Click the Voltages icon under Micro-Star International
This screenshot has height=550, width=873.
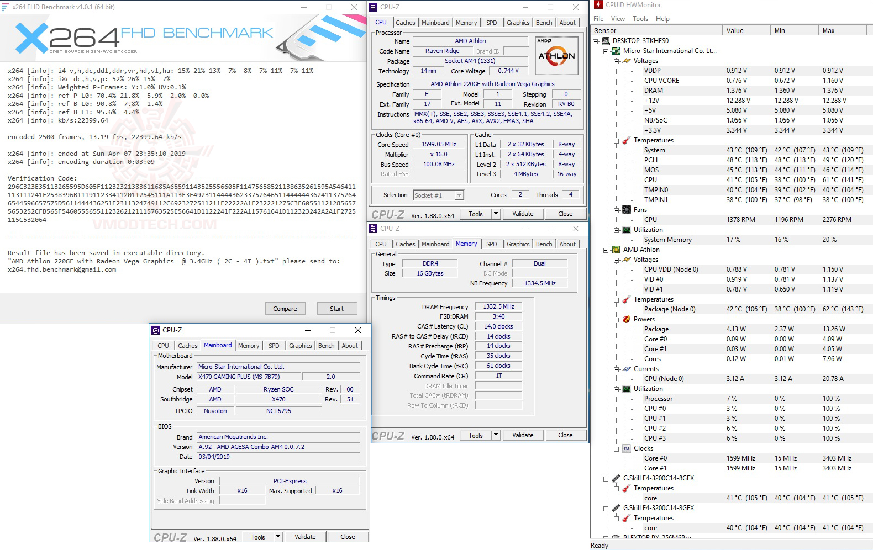tap(627, 61)
